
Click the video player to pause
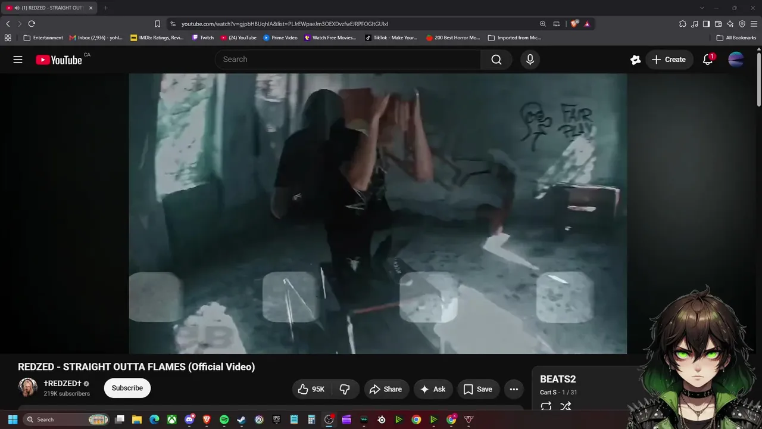[378, 213]
